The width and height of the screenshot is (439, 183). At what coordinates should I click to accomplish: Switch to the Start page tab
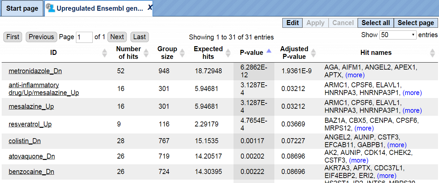[x=22, y=8]
